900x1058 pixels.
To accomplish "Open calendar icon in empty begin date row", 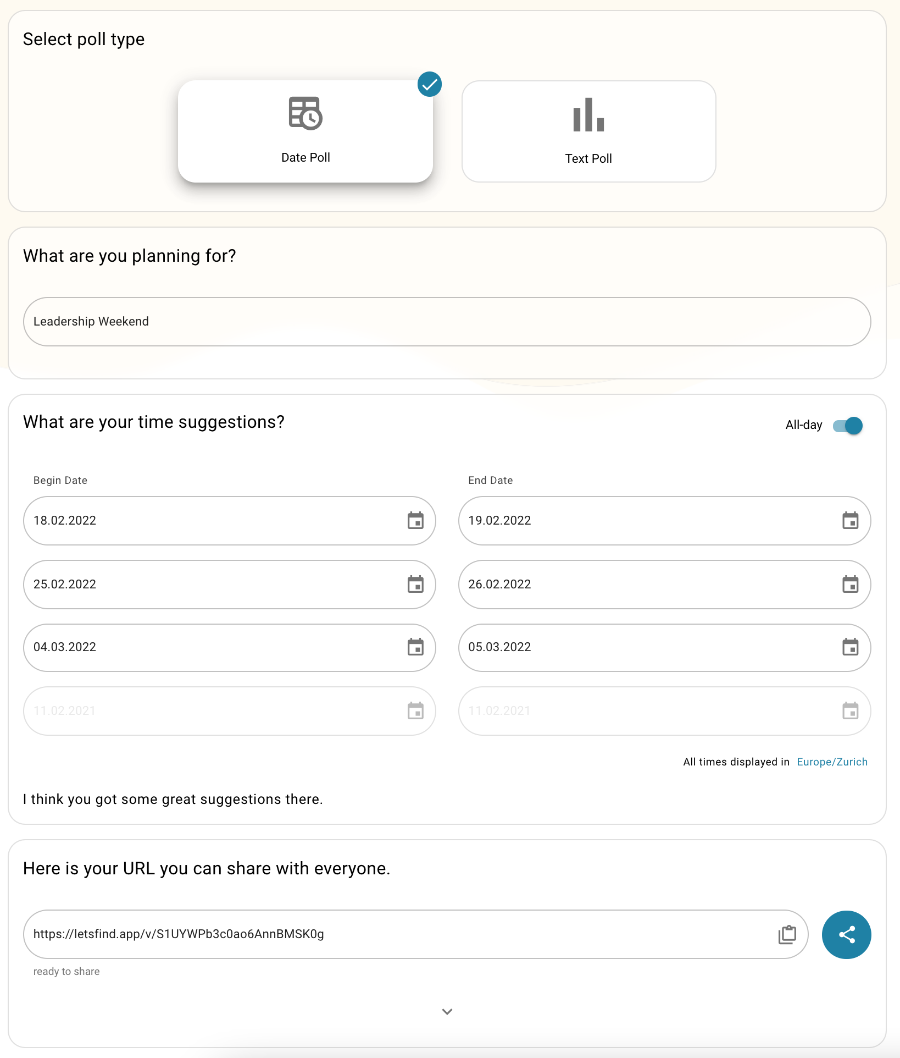I will click(415, 710).
